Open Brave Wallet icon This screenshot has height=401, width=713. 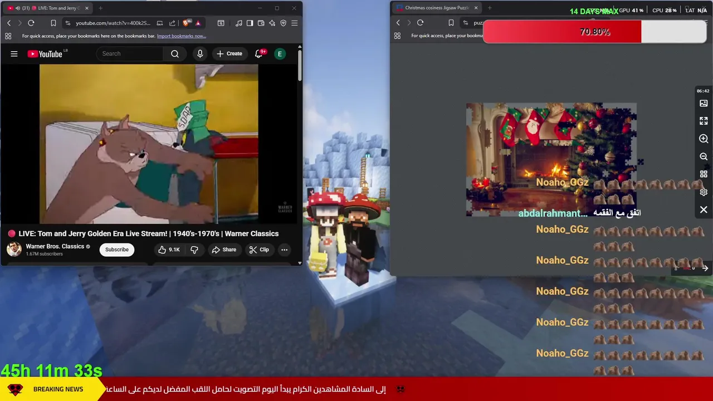[261, 23]
